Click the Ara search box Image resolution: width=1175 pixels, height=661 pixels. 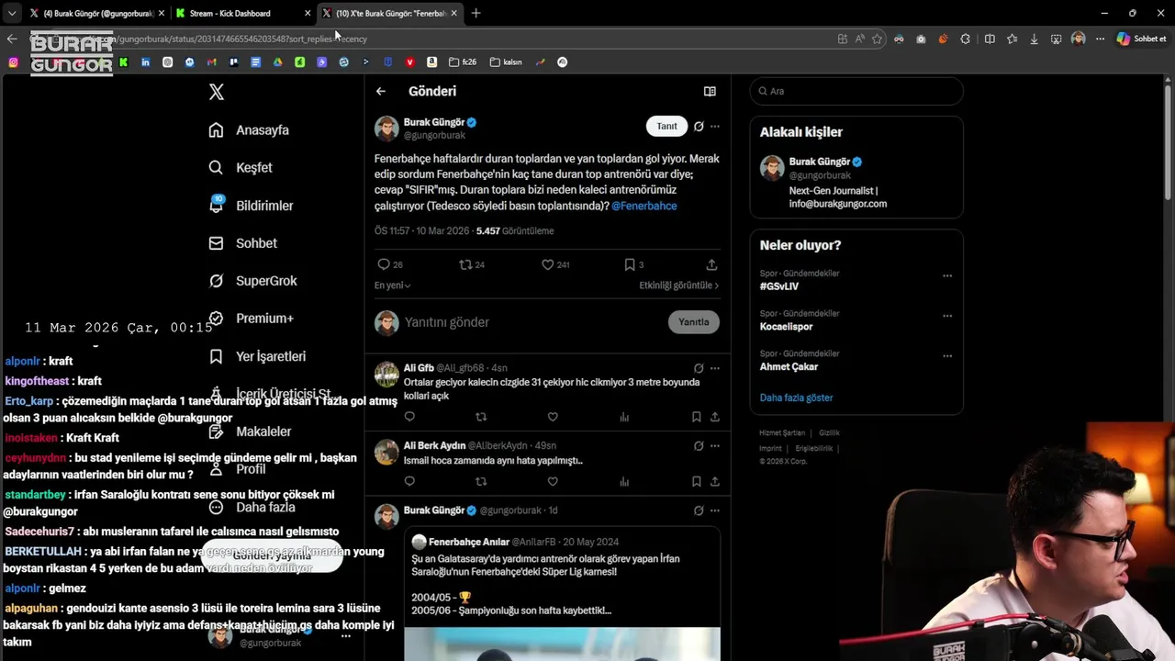[x=856, y=91]
